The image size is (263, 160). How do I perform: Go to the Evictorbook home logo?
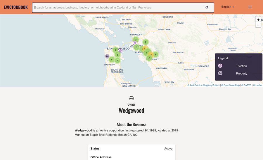click(16, 7)
